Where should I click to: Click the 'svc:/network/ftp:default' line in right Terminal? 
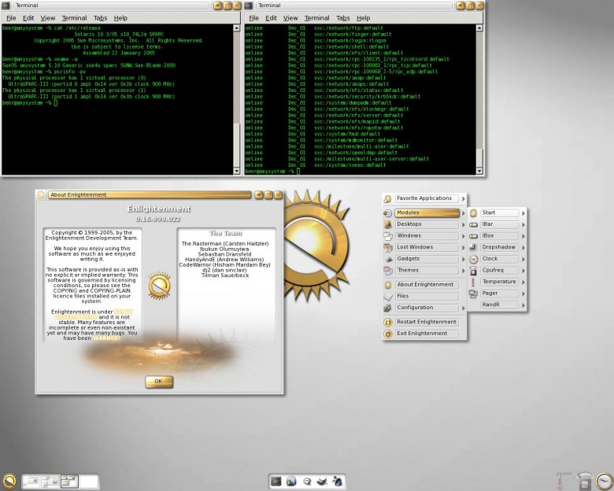(349, 28)
